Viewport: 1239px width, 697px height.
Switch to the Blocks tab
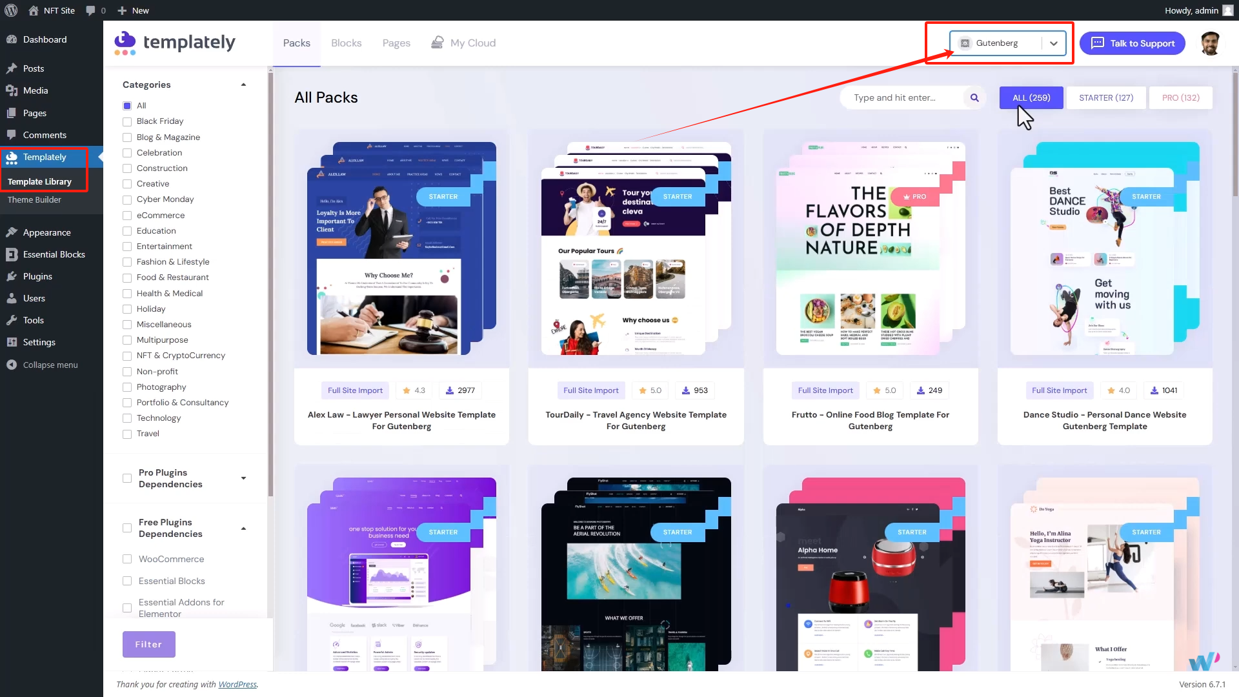(x=346, y=43)
